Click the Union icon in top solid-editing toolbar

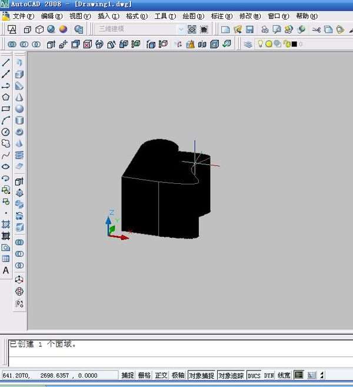[x=12, y=44]
